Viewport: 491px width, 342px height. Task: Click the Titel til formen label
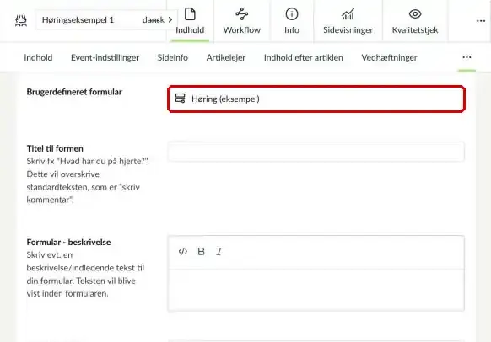55,148
